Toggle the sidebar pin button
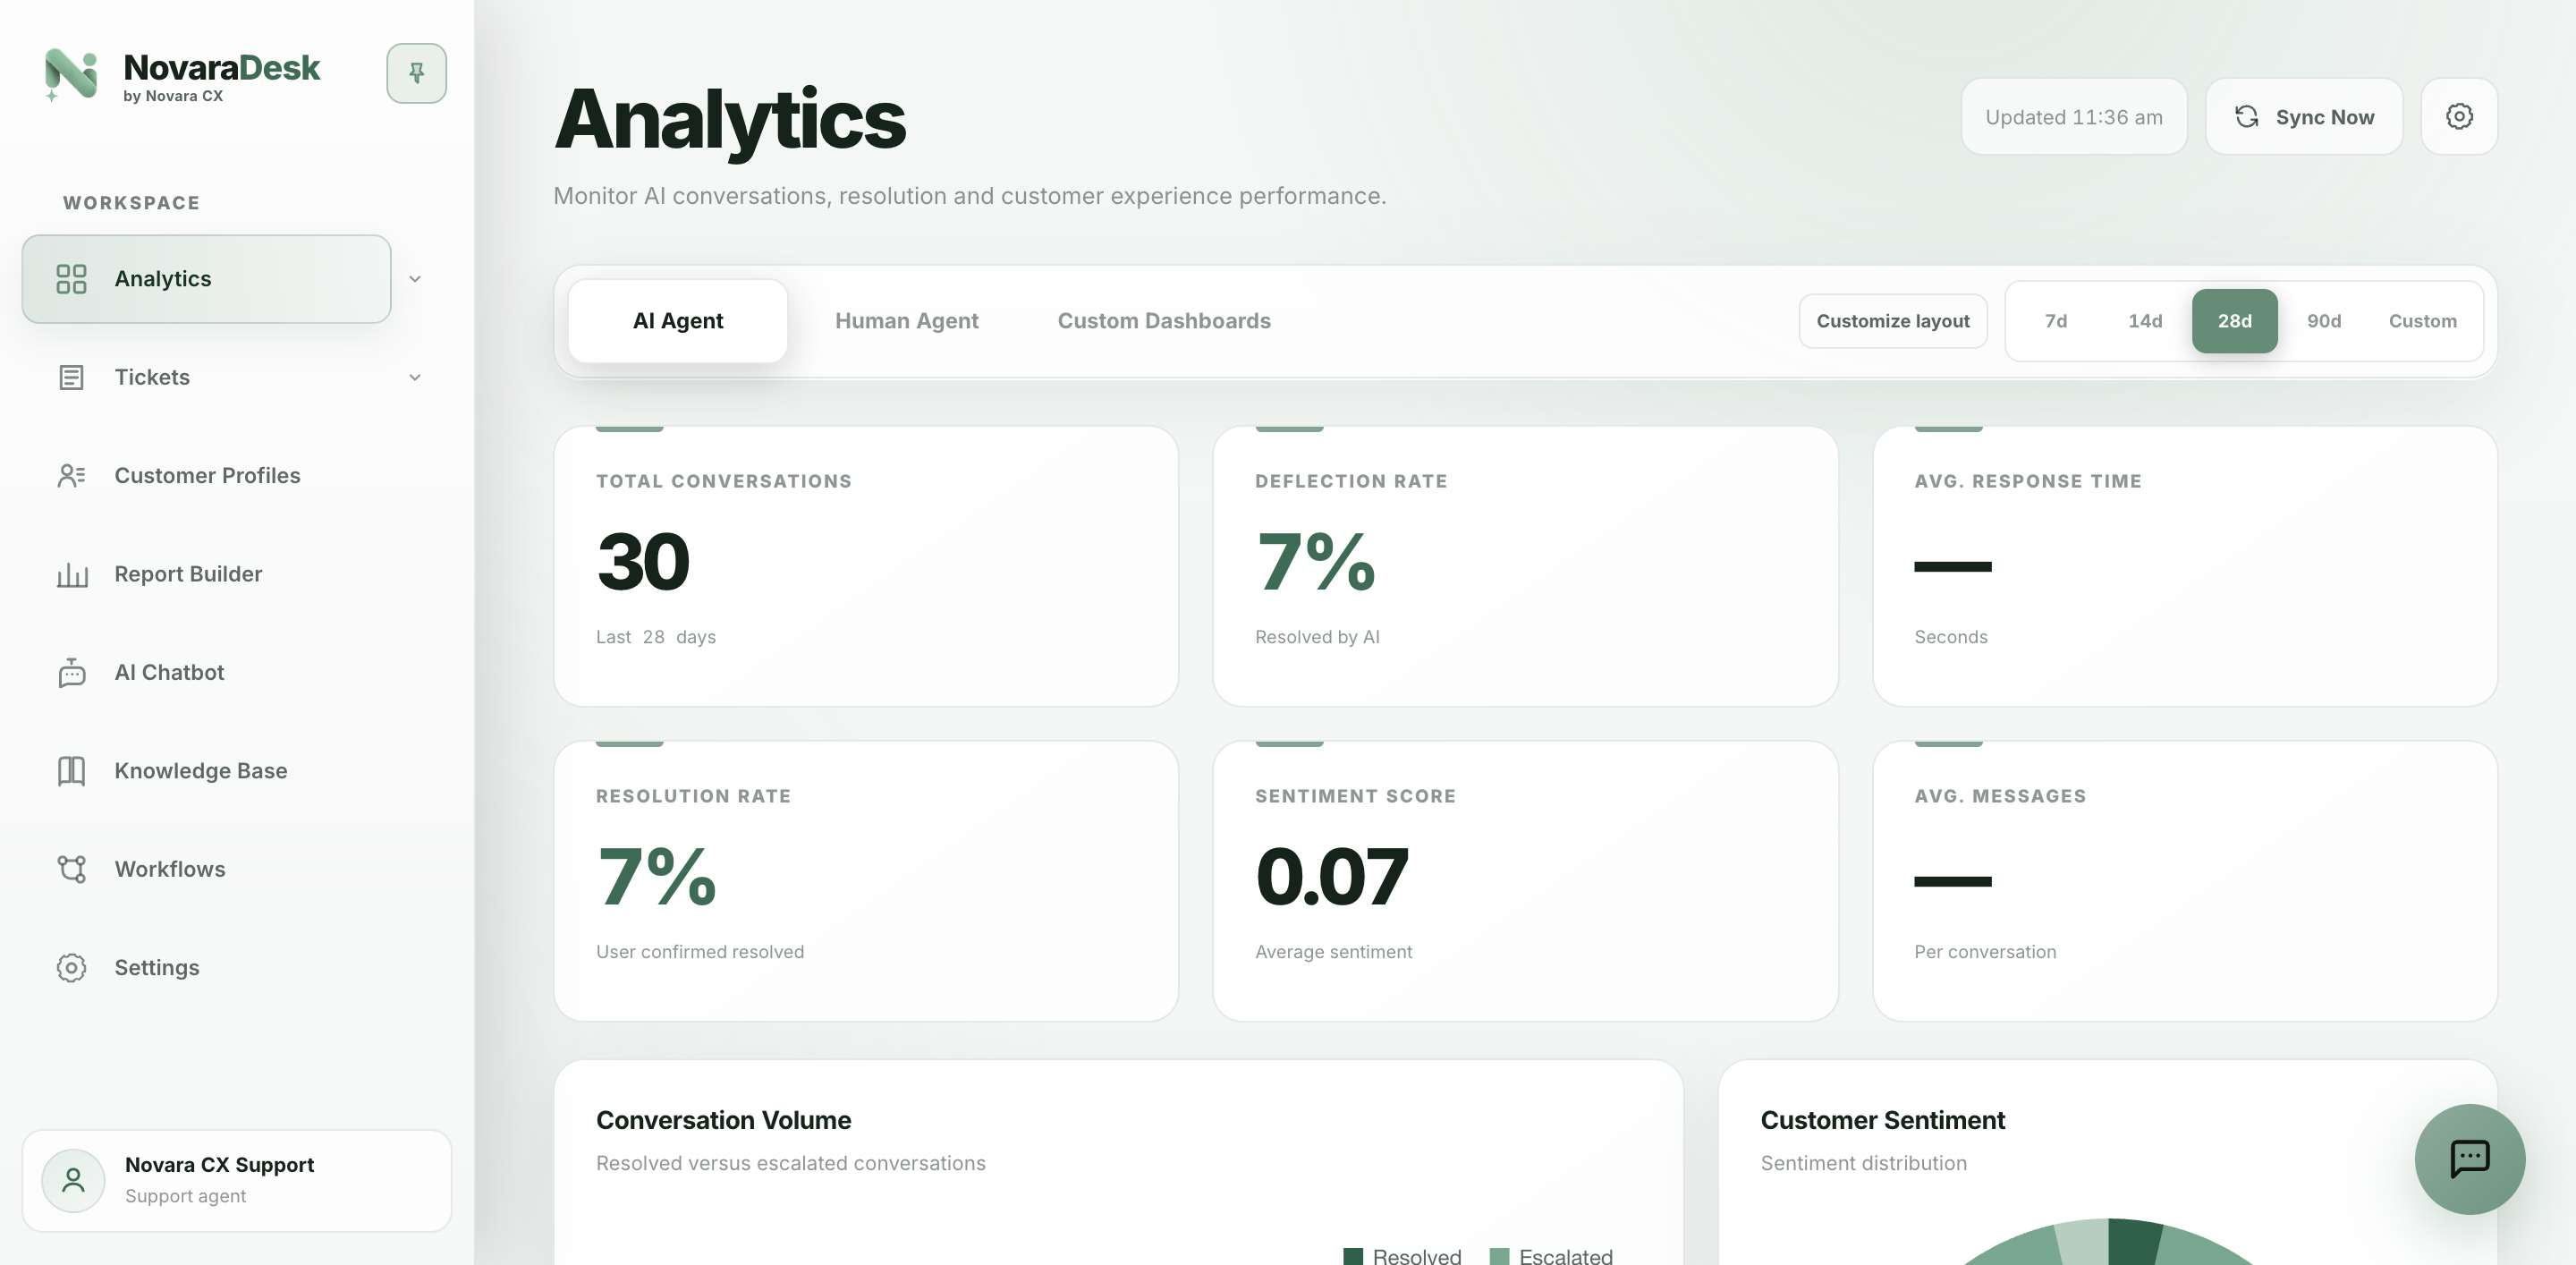 416,73
